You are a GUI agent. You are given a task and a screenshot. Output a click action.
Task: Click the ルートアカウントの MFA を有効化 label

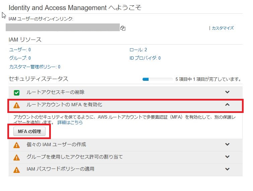point(64,105)
